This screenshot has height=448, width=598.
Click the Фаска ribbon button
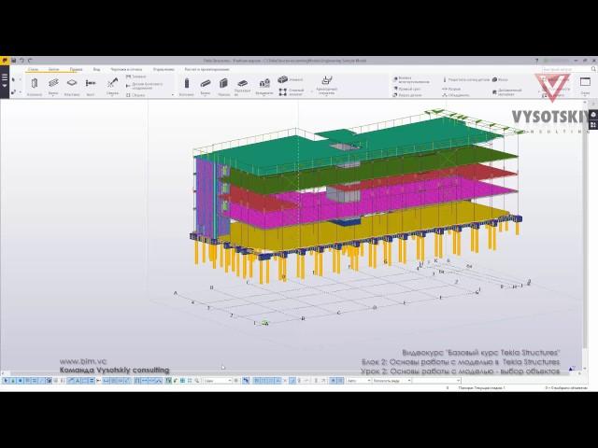point(500,79)
